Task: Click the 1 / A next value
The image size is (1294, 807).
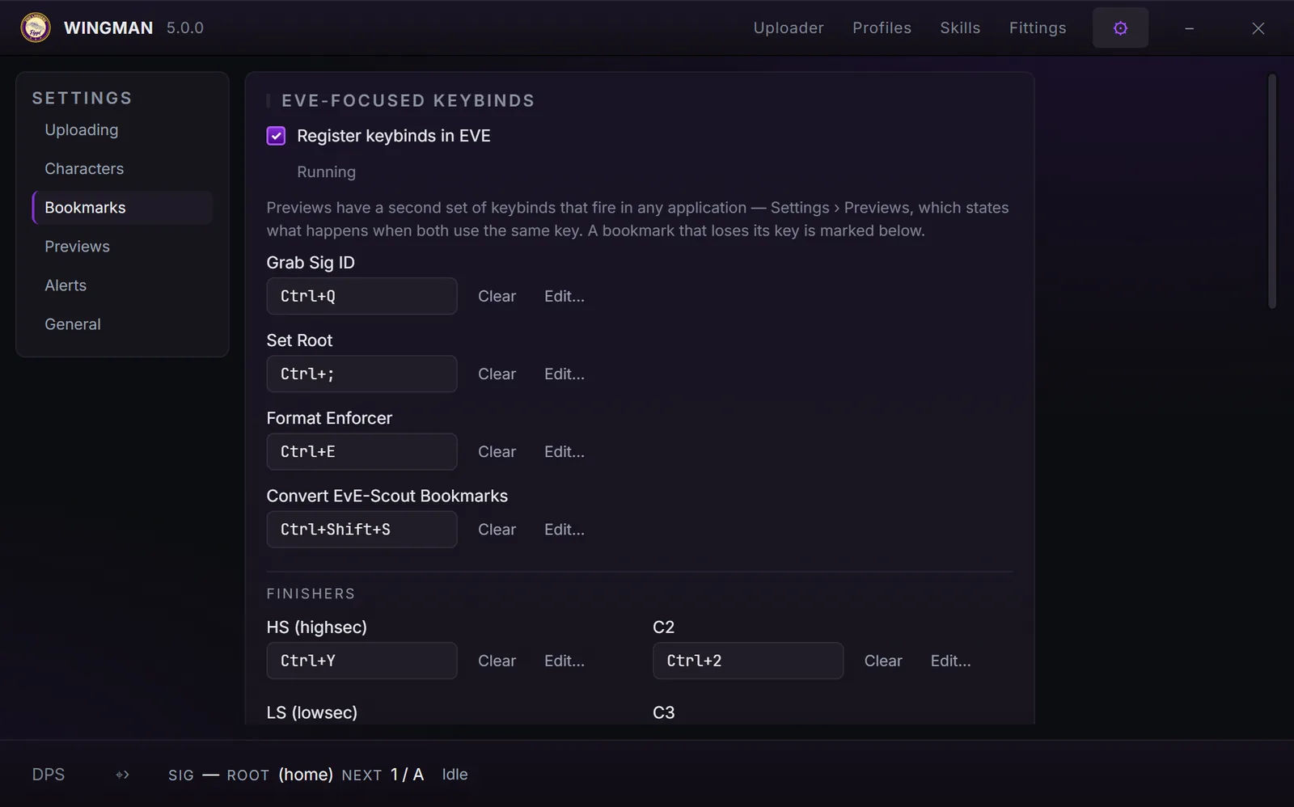Action: pos(407,775)
